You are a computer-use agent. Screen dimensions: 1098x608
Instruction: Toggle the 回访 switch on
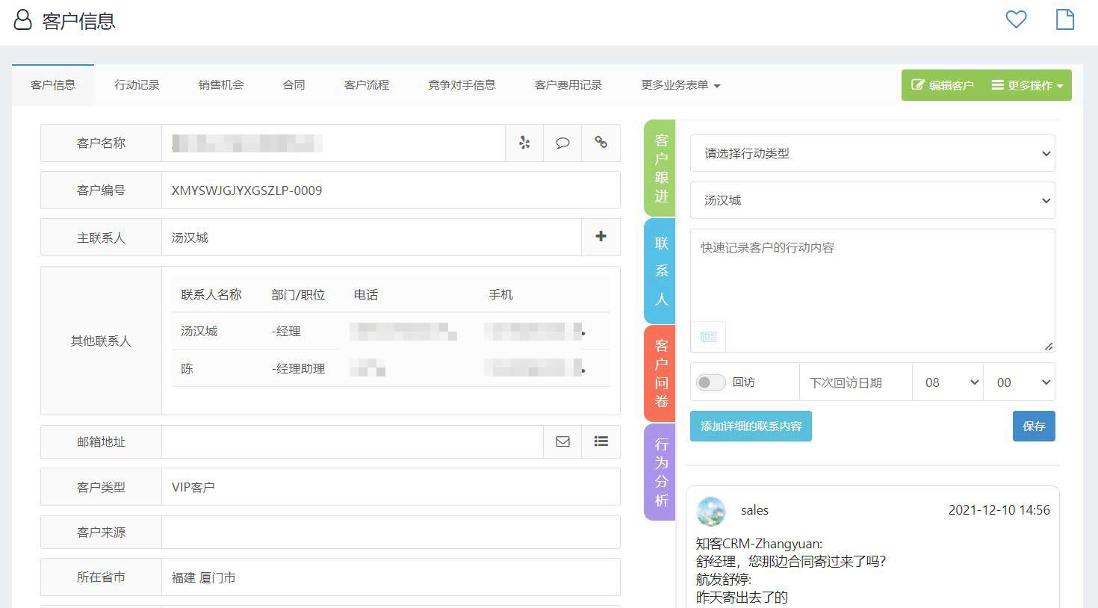pos(710,382)
